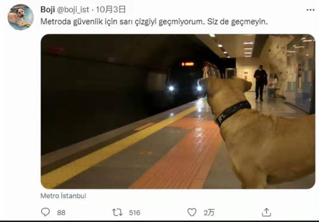Screen dimensions: 319x222
Task: Open the share upload arrow icon
Action: pos(266,212)
